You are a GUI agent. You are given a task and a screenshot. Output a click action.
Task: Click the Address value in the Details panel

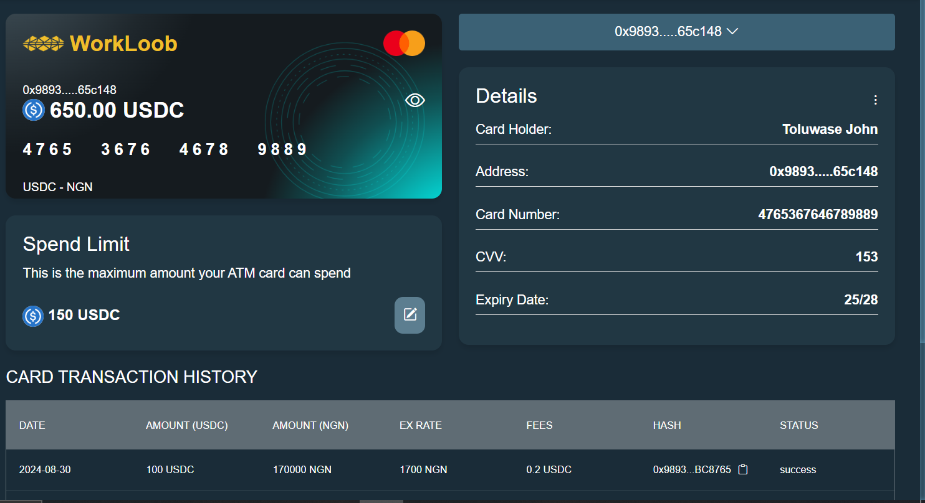[824, 172]
